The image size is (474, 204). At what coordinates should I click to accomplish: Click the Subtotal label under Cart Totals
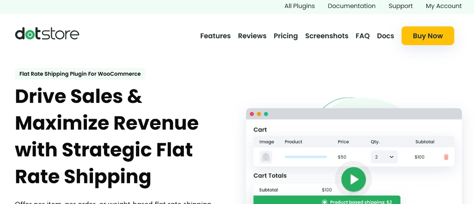coord(269,190)
